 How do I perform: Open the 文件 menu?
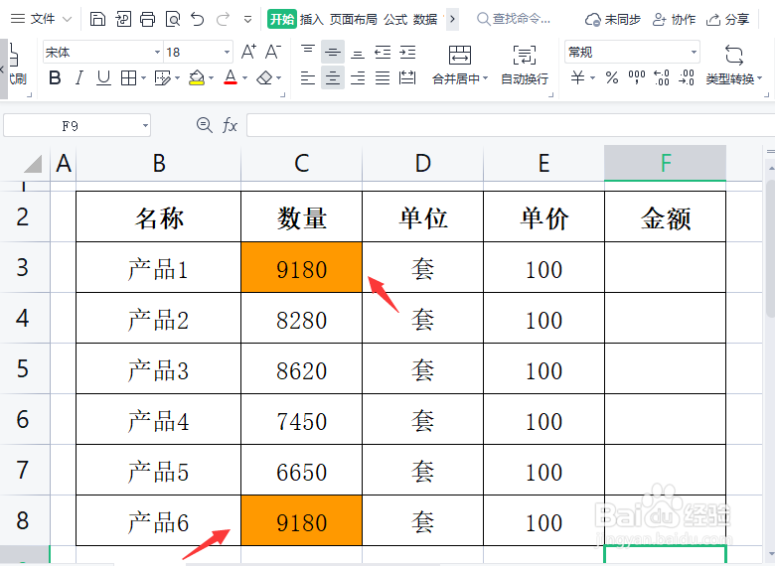tap(42, 19)
